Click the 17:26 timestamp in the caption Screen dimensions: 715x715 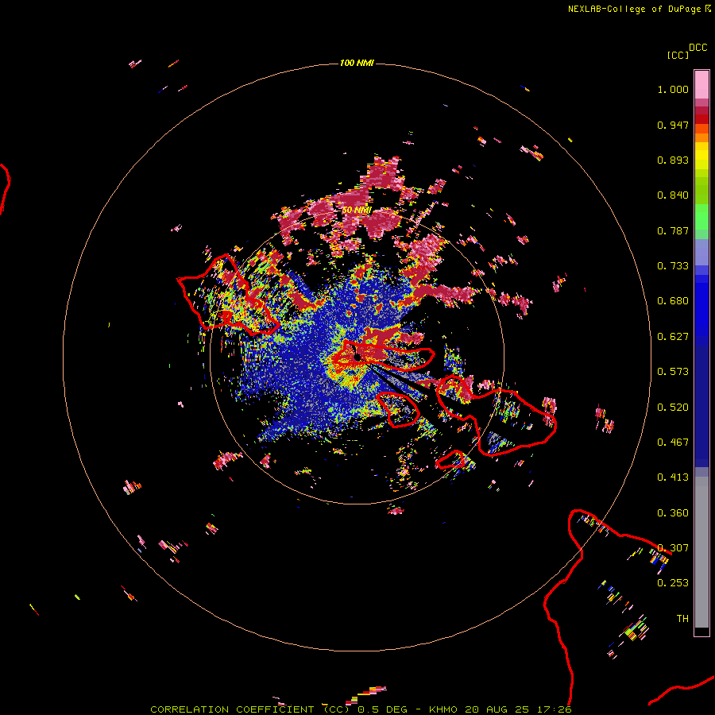click(x=554, y=709)
